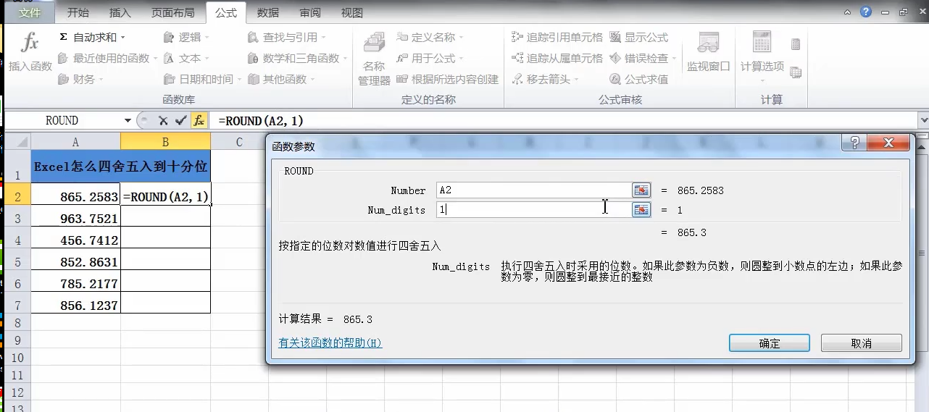Open the Name Box dropdown arrow

tap(128, 121)
